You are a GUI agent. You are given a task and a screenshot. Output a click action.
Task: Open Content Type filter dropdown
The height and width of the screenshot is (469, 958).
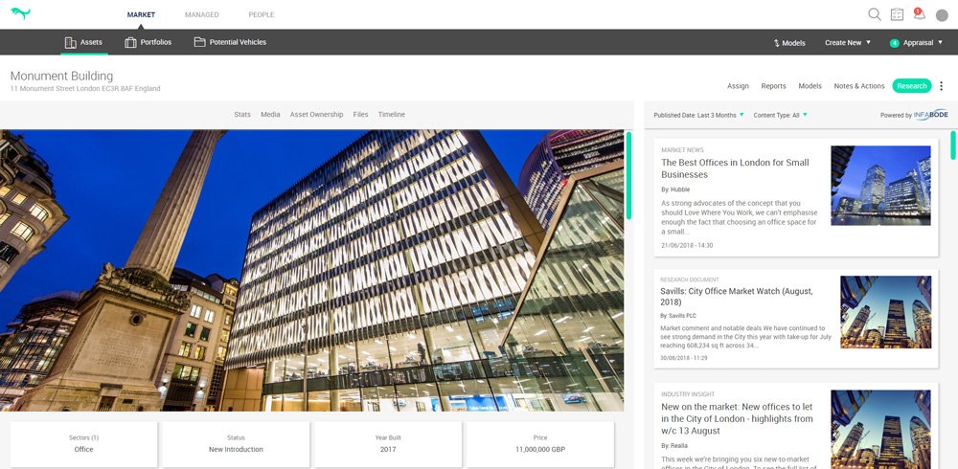(x=780, y=115)
